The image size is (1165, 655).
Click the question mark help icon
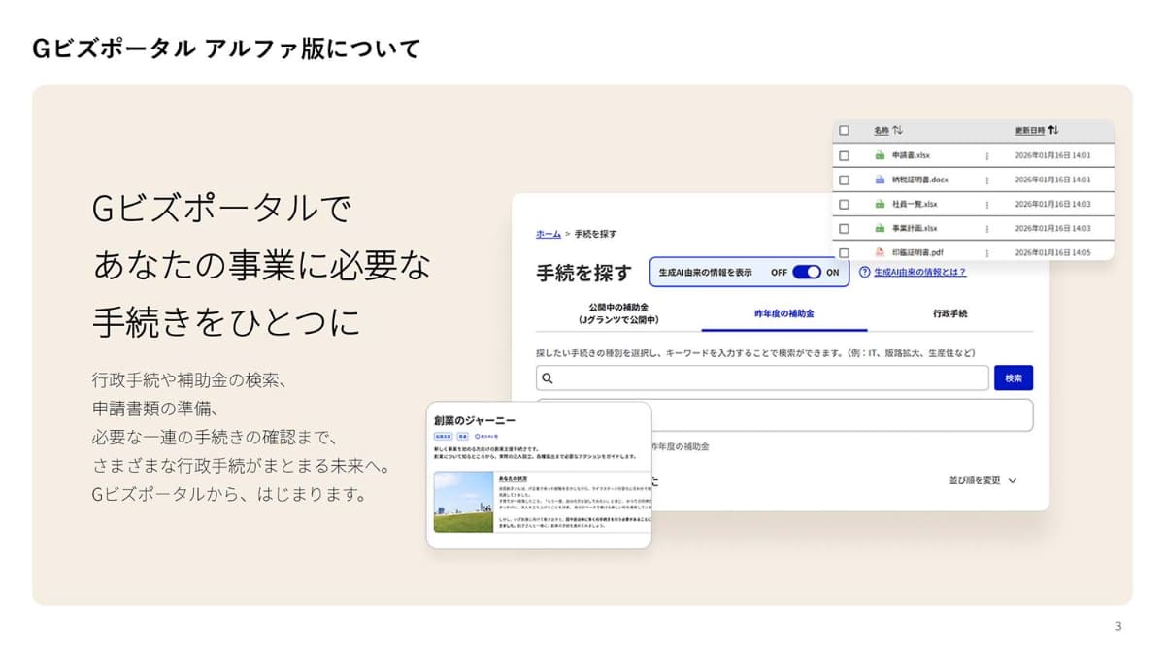click(864, 273)
